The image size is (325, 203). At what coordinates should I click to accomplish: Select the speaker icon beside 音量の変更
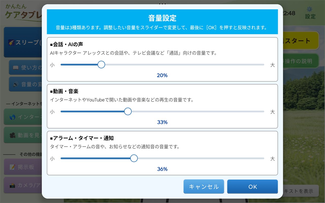16,84
